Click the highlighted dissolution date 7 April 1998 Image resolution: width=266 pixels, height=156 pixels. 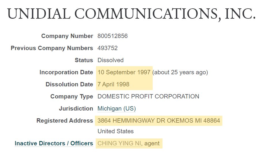113,84
